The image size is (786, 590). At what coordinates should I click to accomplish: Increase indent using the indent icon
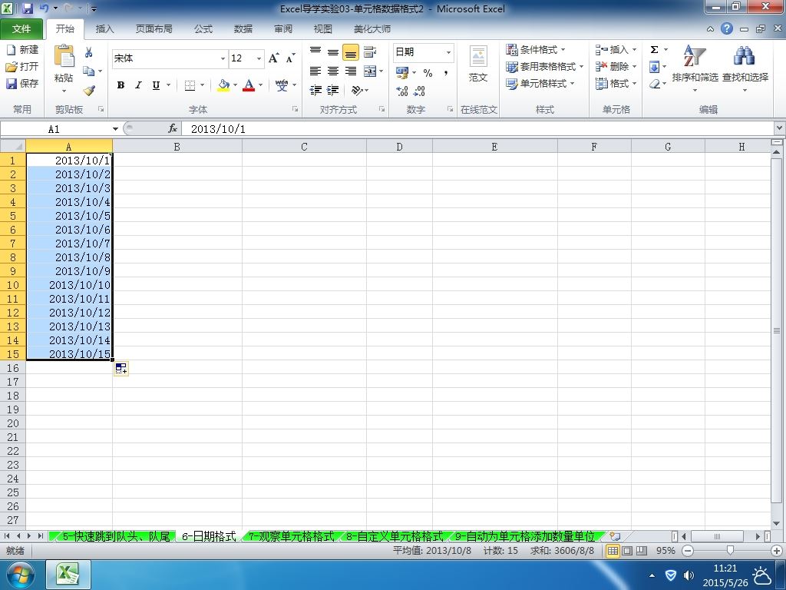pos(333,91)
